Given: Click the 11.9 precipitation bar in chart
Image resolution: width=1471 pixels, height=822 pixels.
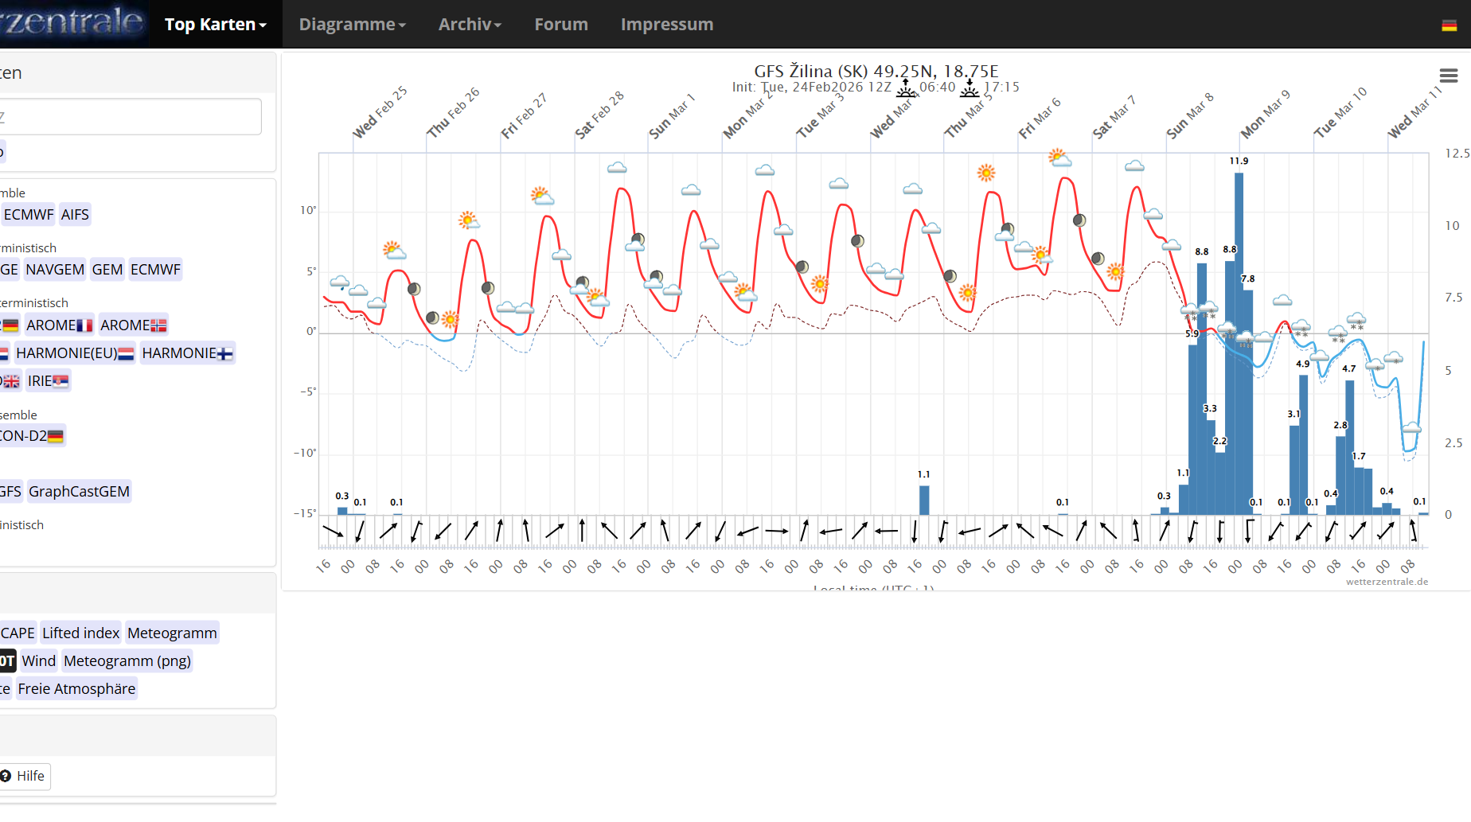Looking at the screenshot, I should click(1239, 342).
